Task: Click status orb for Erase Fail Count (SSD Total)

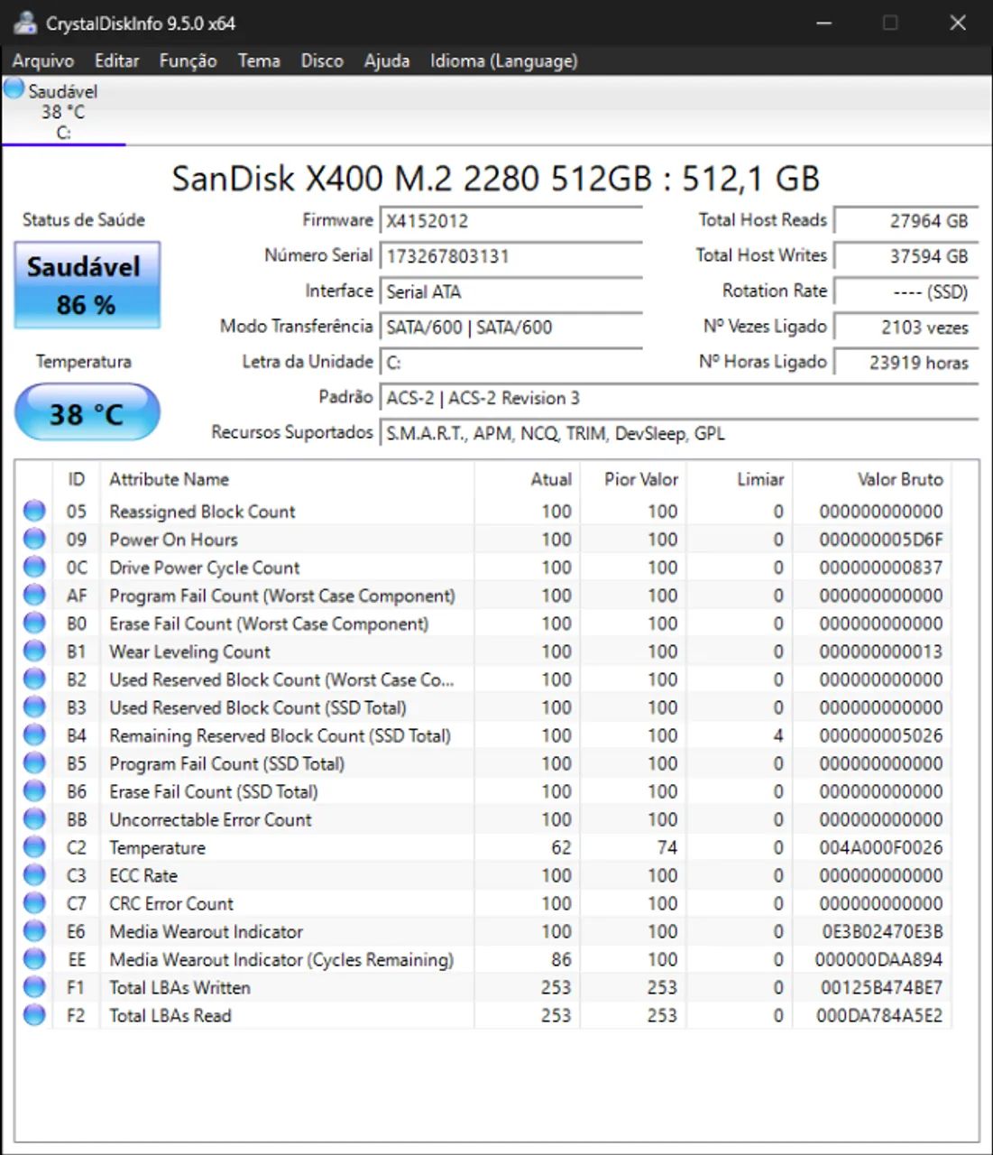Action: (34, 790)
